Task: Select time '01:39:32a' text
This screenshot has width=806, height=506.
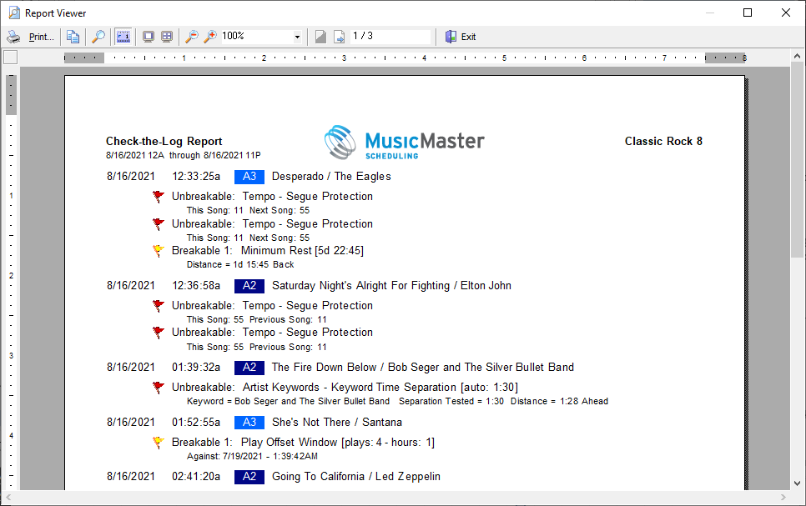Action: click(196, 368)
